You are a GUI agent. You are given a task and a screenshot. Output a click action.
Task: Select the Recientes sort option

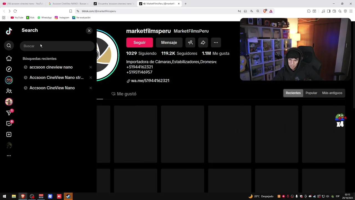point(293,93)
